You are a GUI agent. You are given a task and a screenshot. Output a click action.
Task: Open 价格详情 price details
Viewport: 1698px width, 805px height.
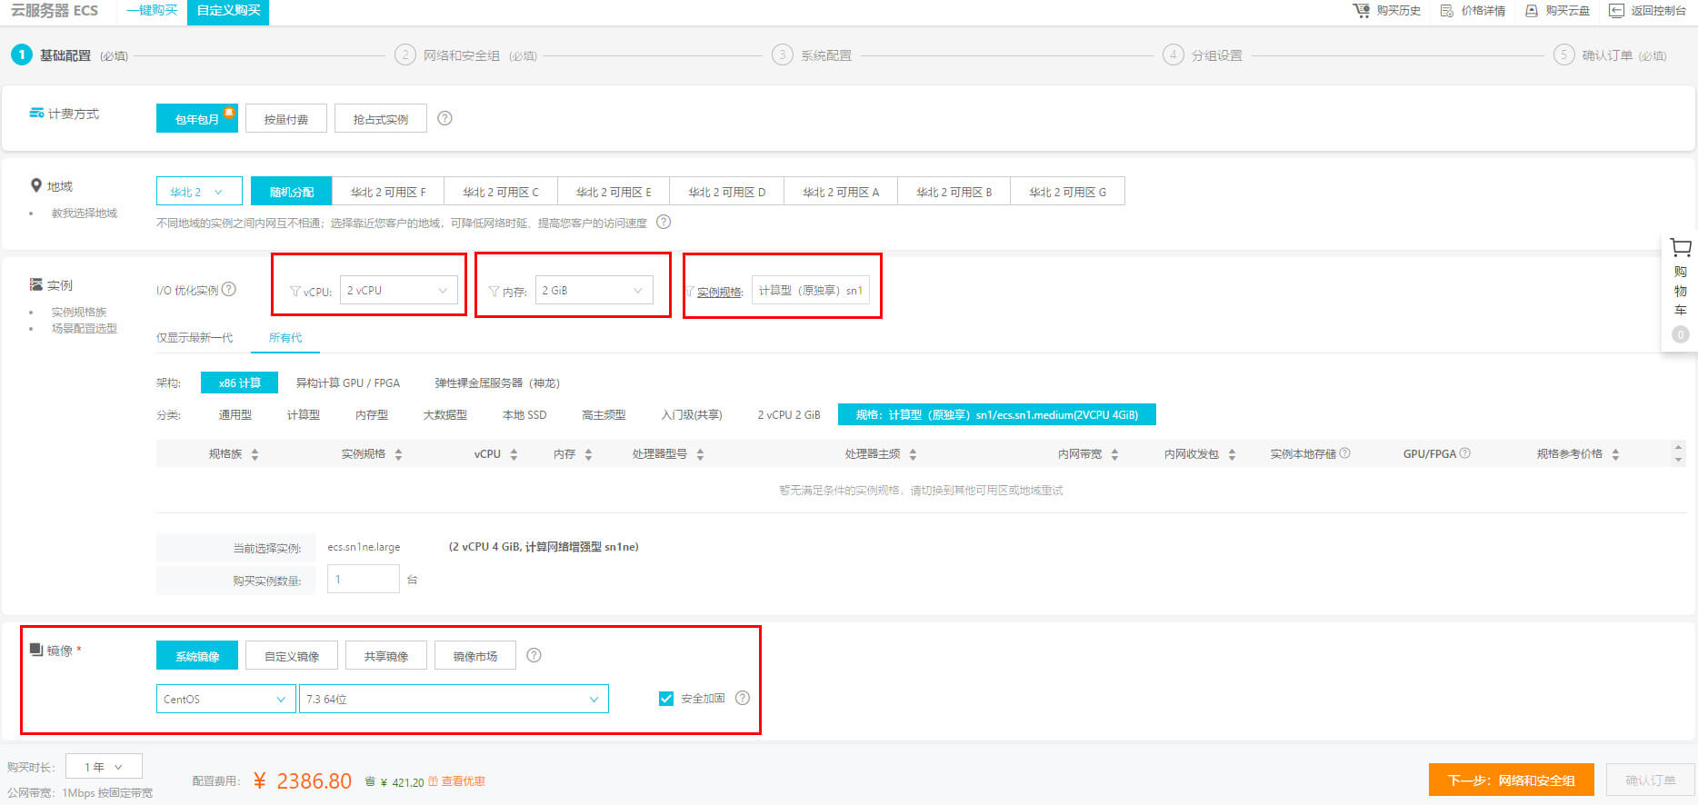(x=1473, y=11)
